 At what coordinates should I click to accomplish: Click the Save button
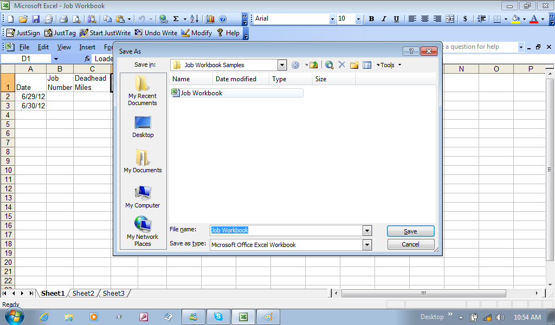(x=410, y=231)
